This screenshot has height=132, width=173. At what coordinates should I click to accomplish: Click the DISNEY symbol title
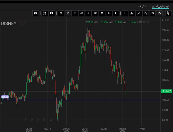click(x=9, y=23)
